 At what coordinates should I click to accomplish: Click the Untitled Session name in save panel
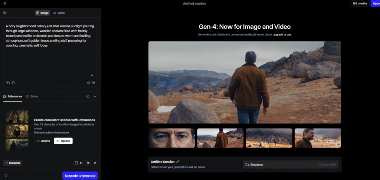163,162
